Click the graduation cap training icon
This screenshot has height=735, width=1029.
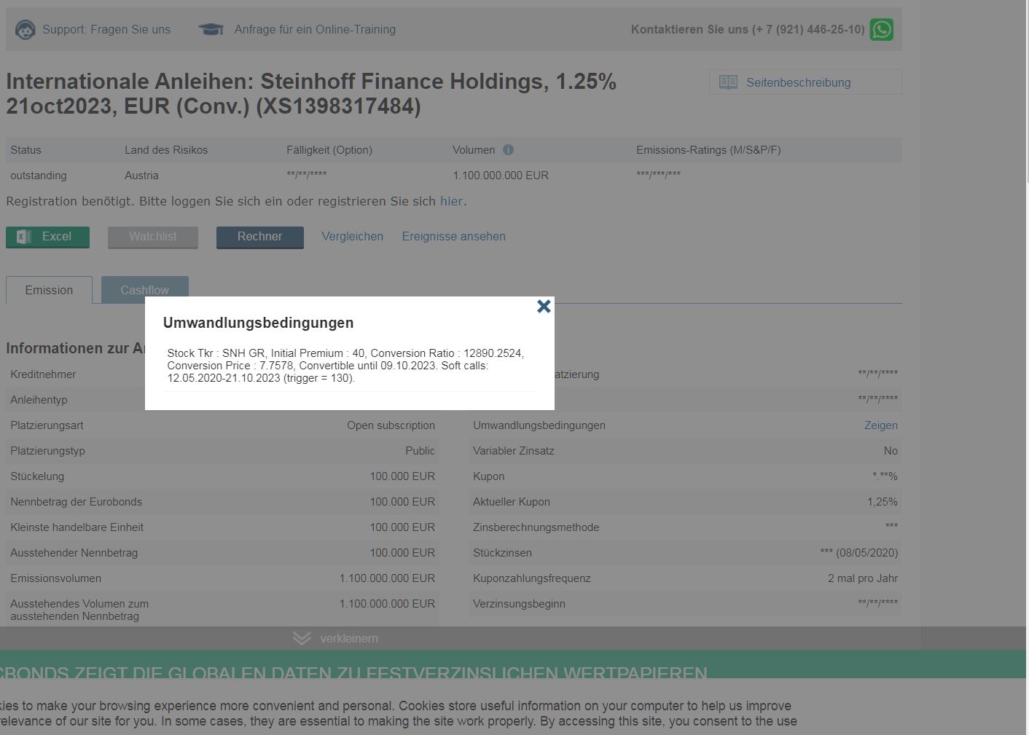211,30
